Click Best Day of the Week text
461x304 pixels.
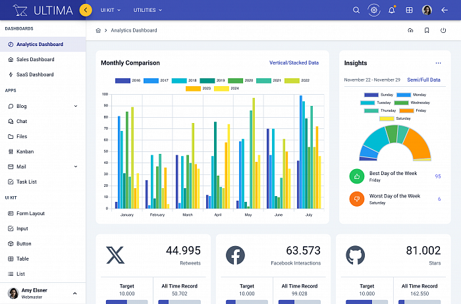coord(393,173)
